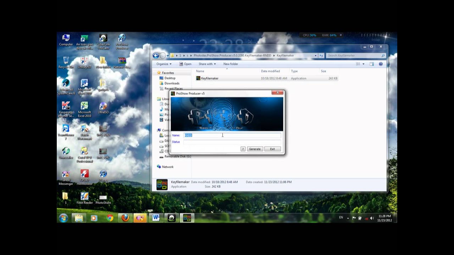Click the question mark keygen button

pos(243,149)
